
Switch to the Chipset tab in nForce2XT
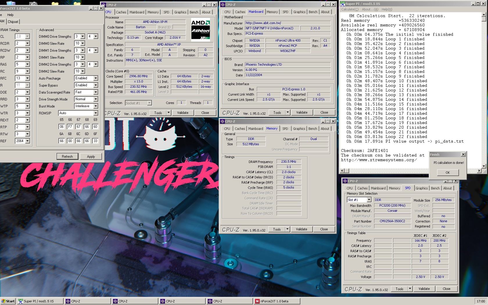pyautogui.click(x=13, y=22)
